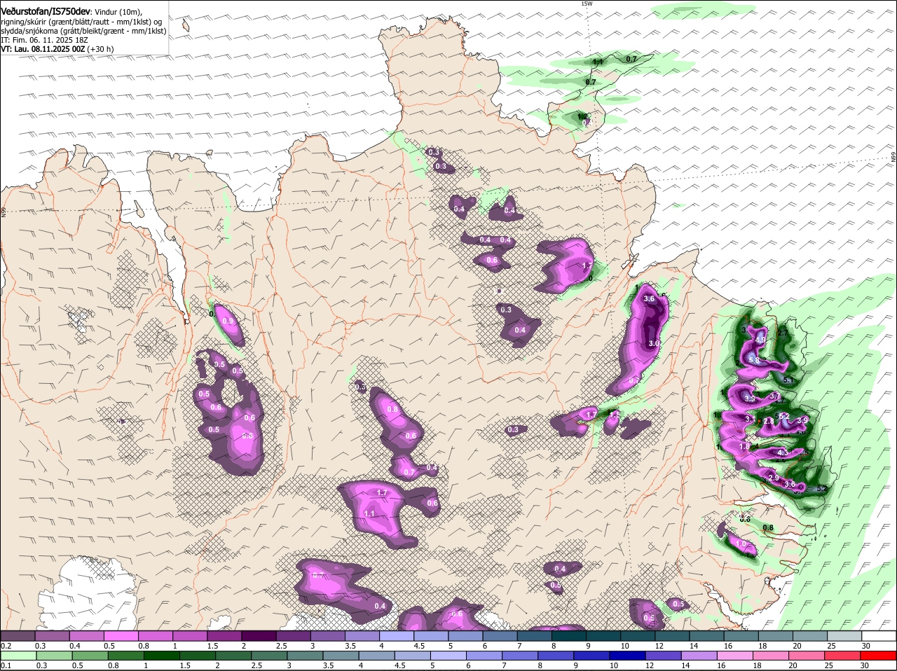Click snow scale swatch between 0.4 and 0.5
Image resolution: width=897 pixels, height=671 pixels.
tap(87, 635)
